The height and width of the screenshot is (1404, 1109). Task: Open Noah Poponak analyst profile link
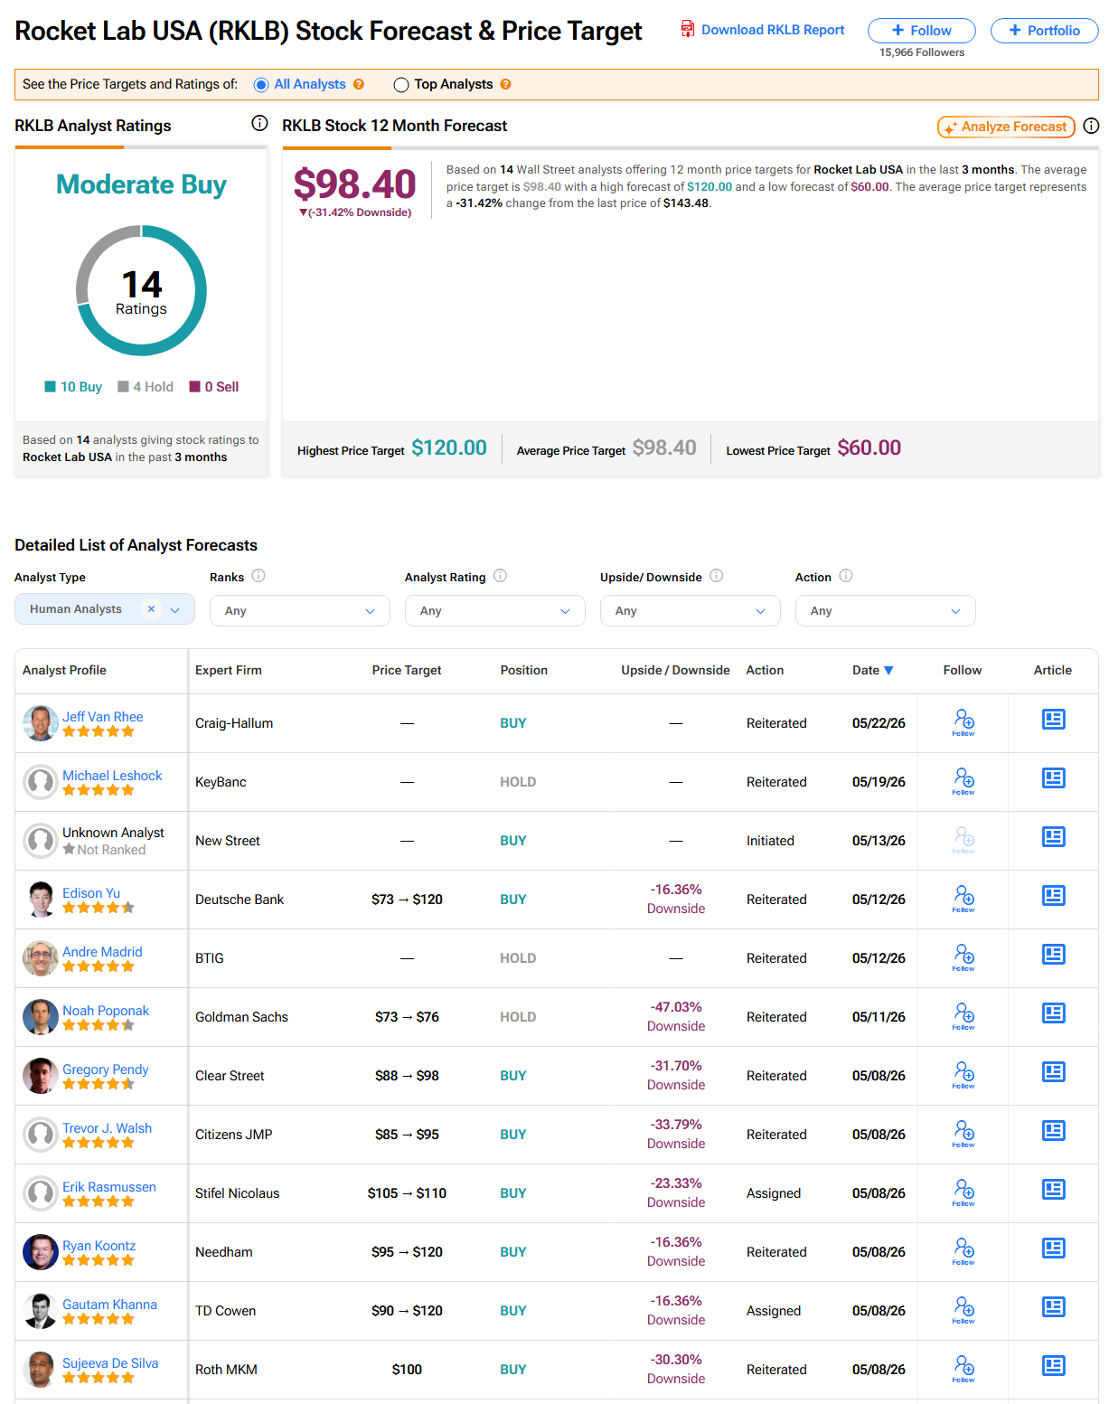106,1010
